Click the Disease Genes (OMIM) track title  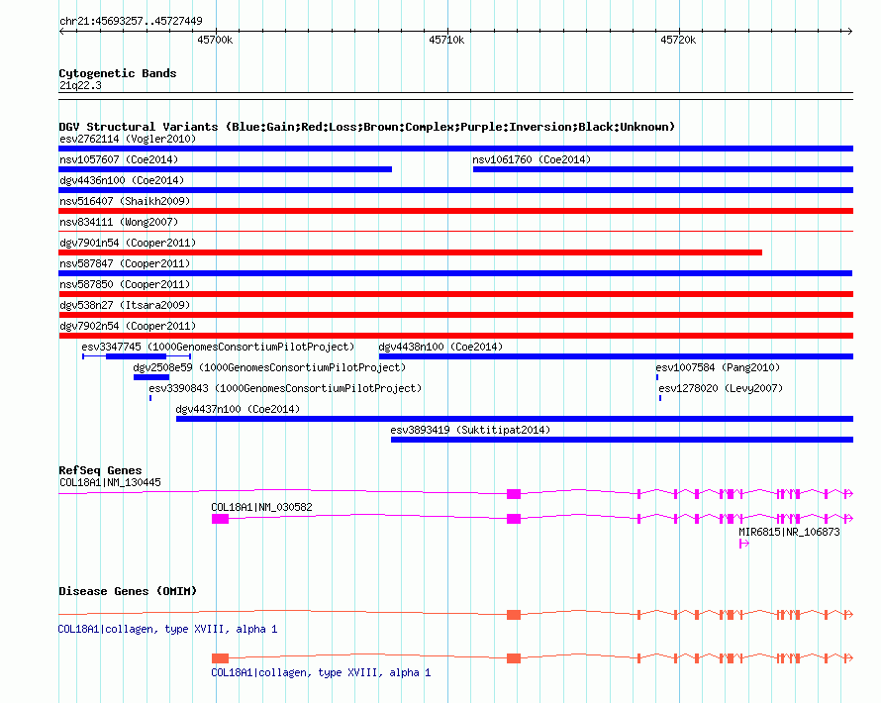[128, 591]
